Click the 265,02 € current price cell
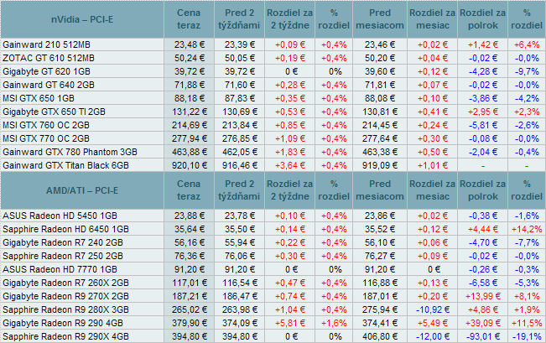The height and width of the screenshot is (343, 546). coord(189,310)
